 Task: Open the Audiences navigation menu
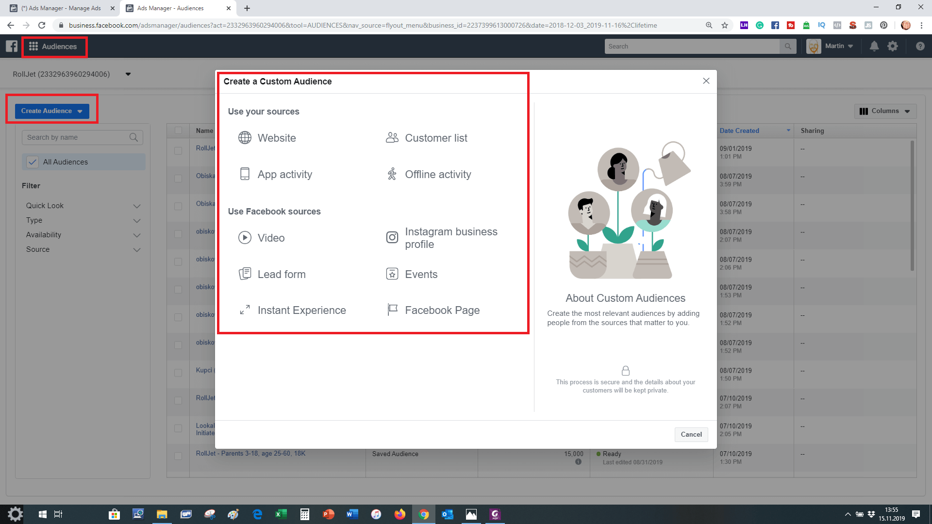coord(53,47)
